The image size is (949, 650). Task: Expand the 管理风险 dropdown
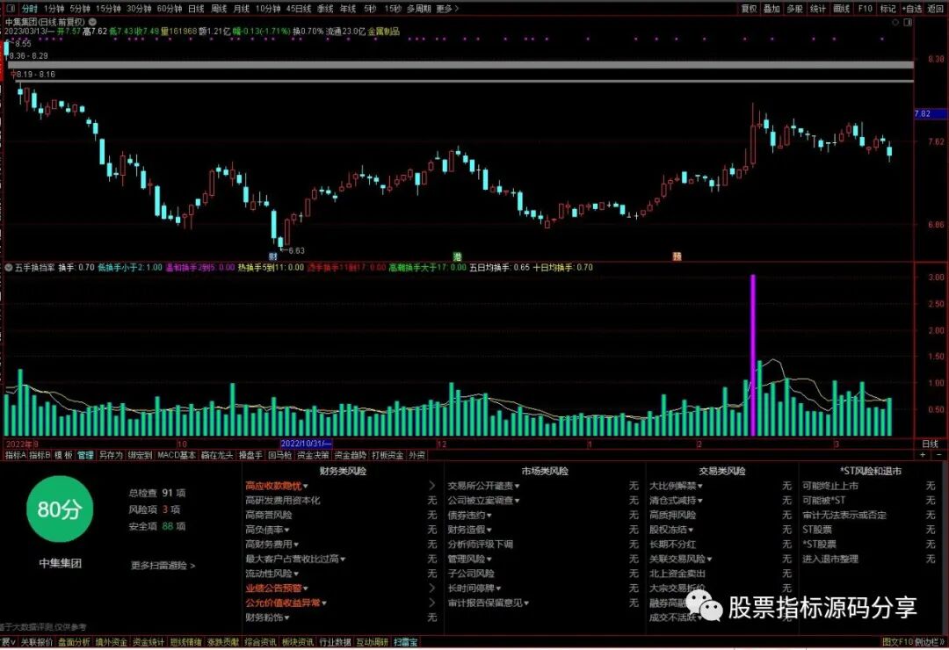[469, 559]
